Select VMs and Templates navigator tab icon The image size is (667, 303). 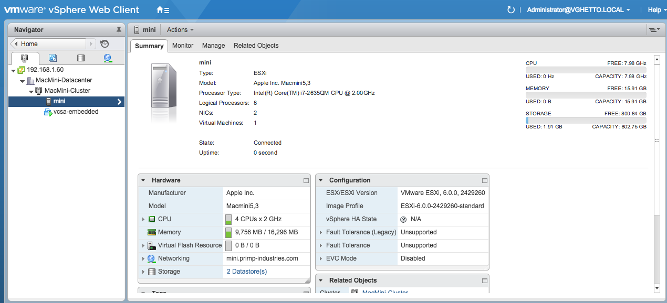pos(53,58)
